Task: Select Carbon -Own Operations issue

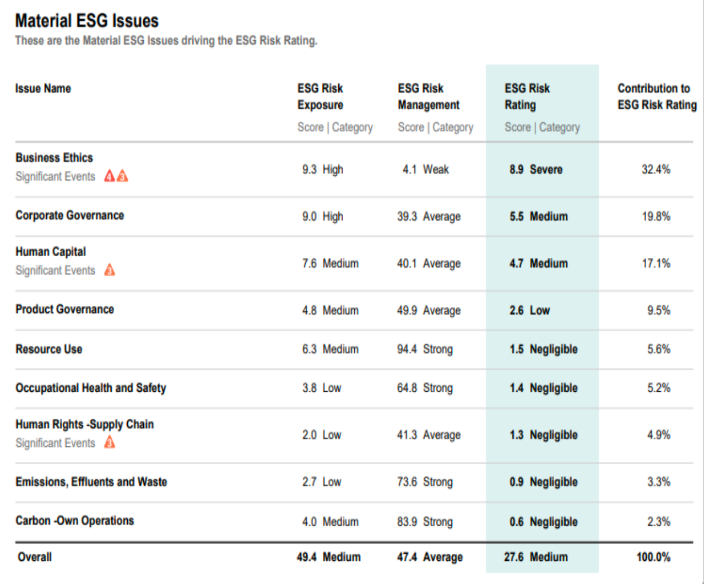Action: pos(74,521)
